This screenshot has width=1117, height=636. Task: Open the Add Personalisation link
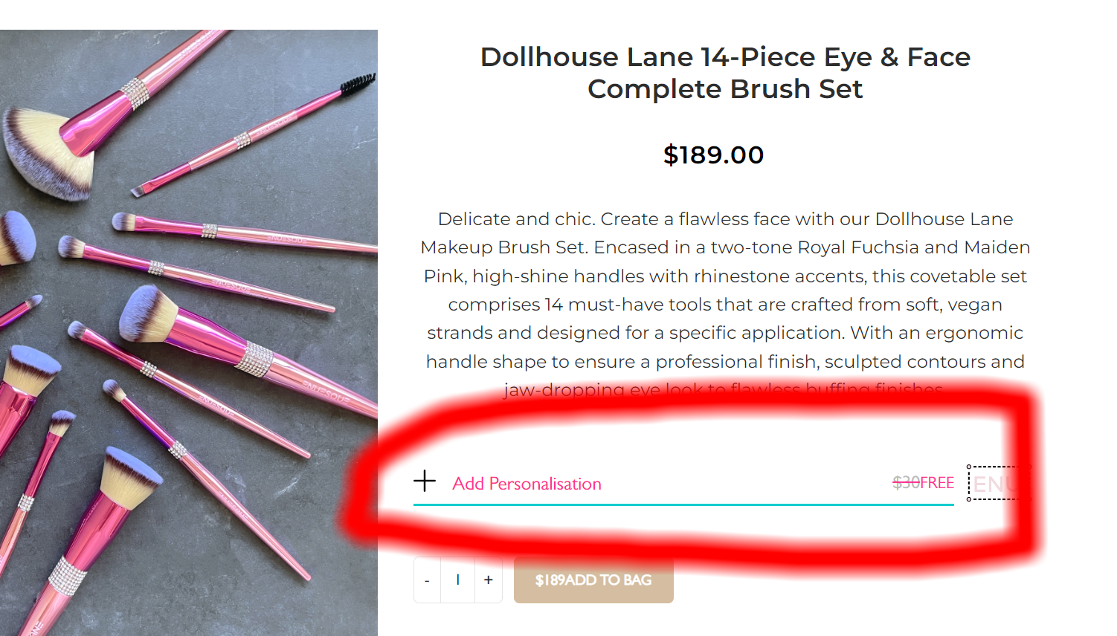[527, 484]
